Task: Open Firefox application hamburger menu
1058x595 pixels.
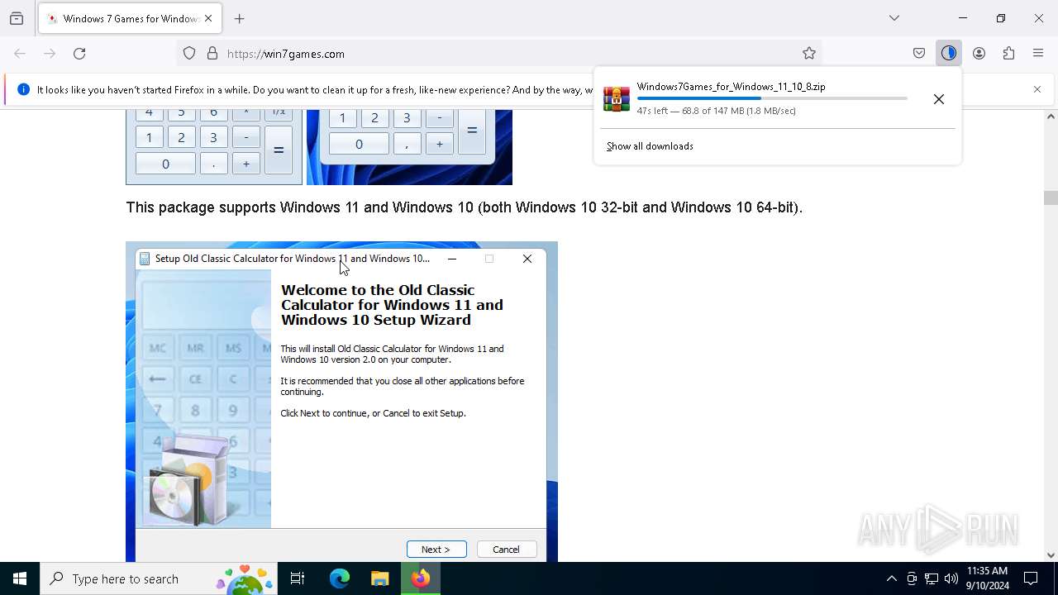Action: click(1038, 54)
